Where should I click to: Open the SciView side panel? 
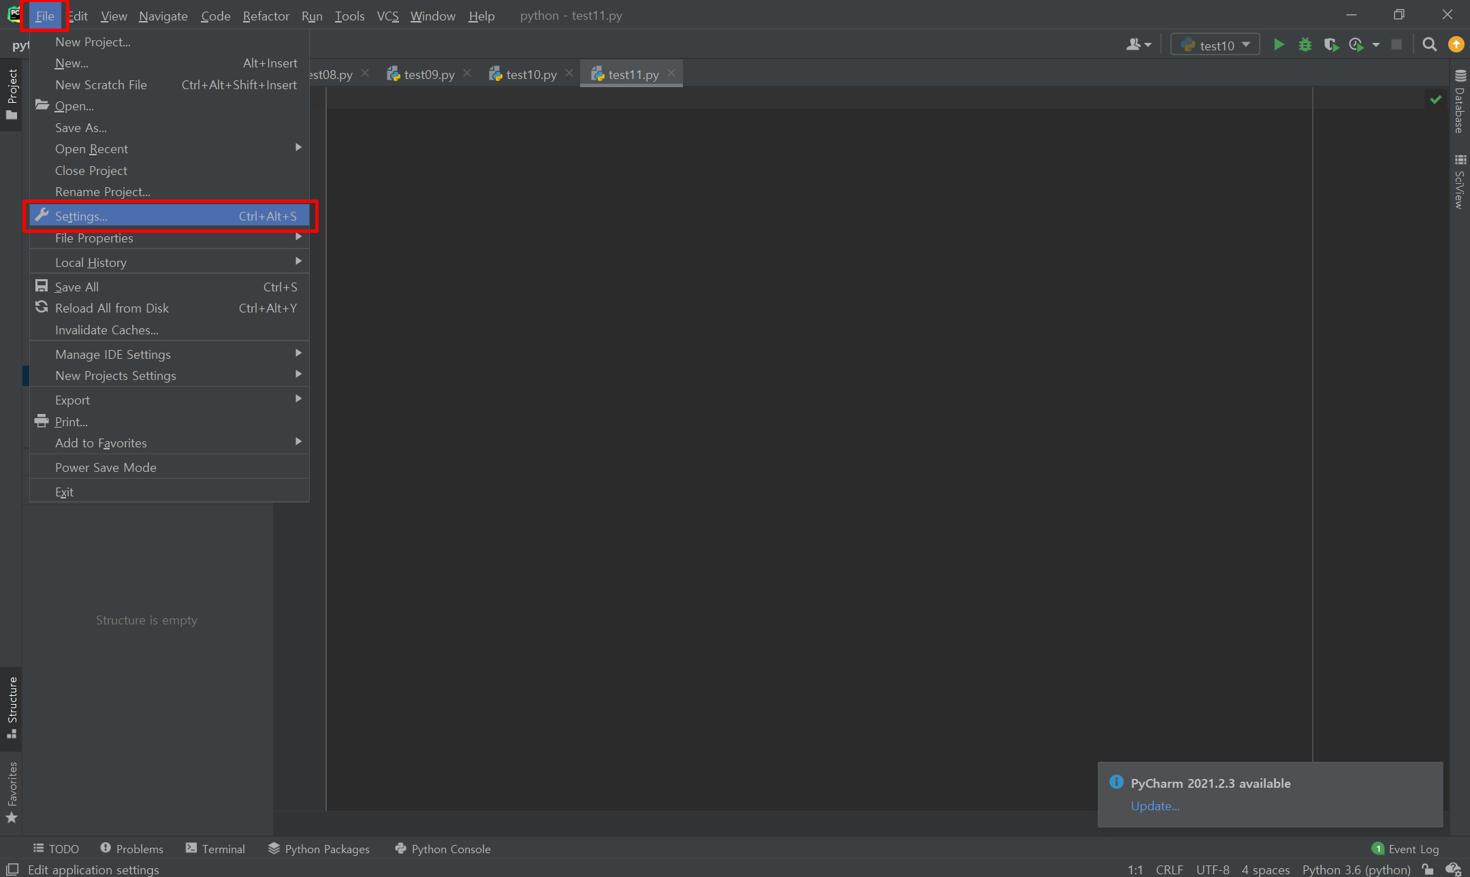click(1460, 182)
